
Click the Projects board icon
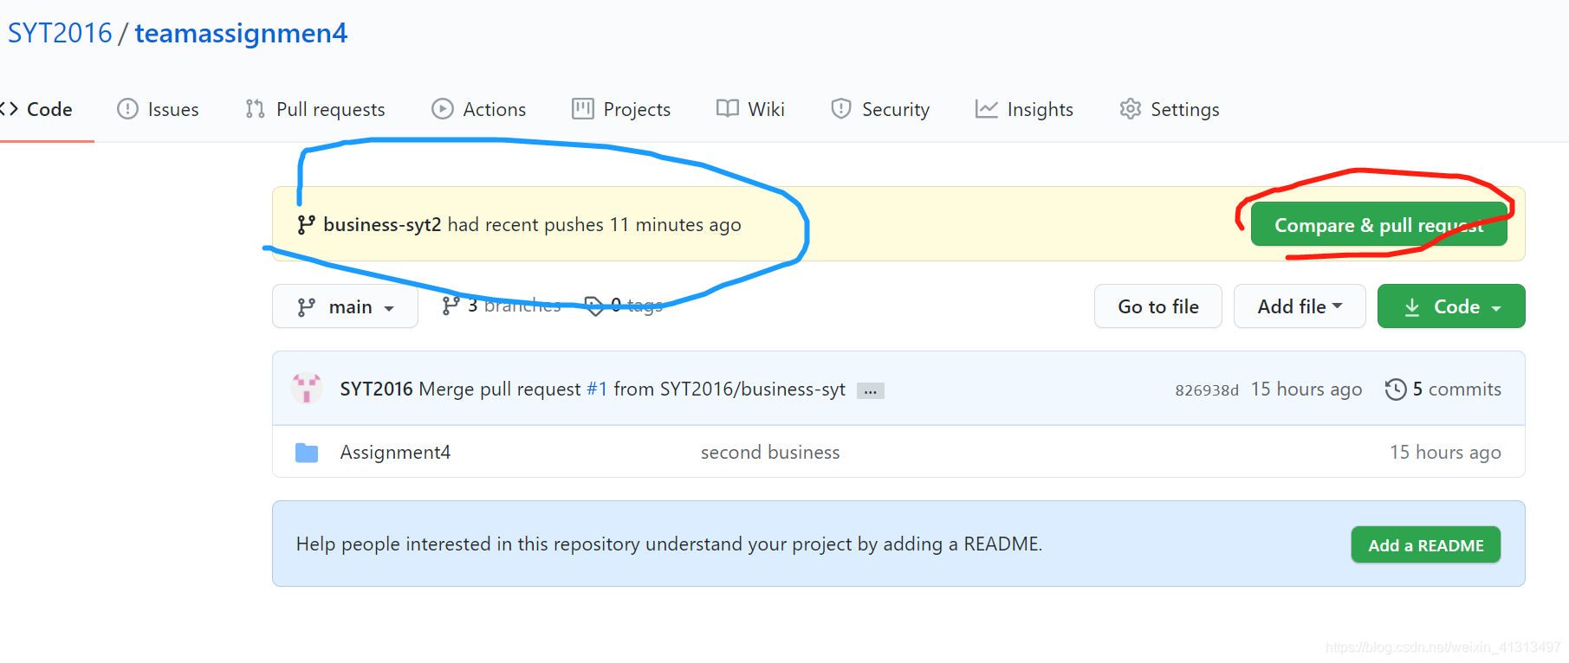[x=583, y=109]
